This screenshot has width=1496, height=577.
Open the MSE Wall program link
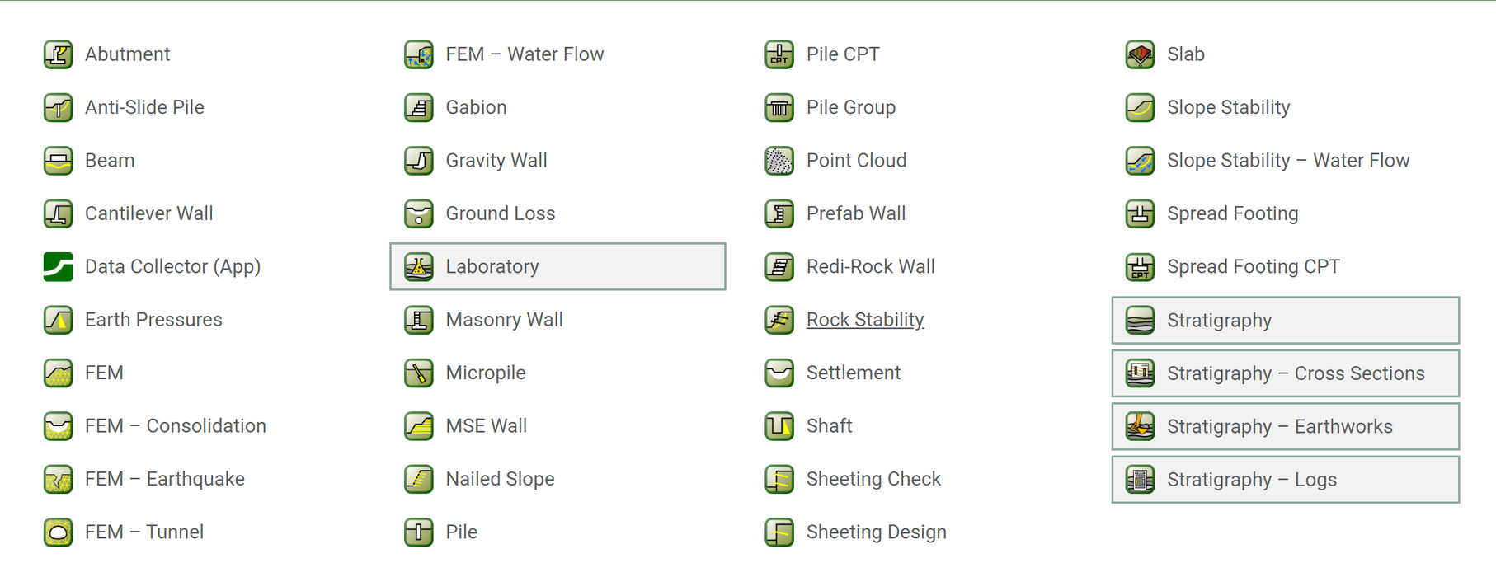pos(486,426)
